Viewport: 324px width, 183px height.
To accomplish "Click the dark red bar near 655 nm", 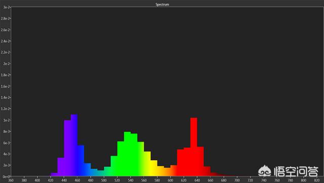I will (x=207, y=171).
